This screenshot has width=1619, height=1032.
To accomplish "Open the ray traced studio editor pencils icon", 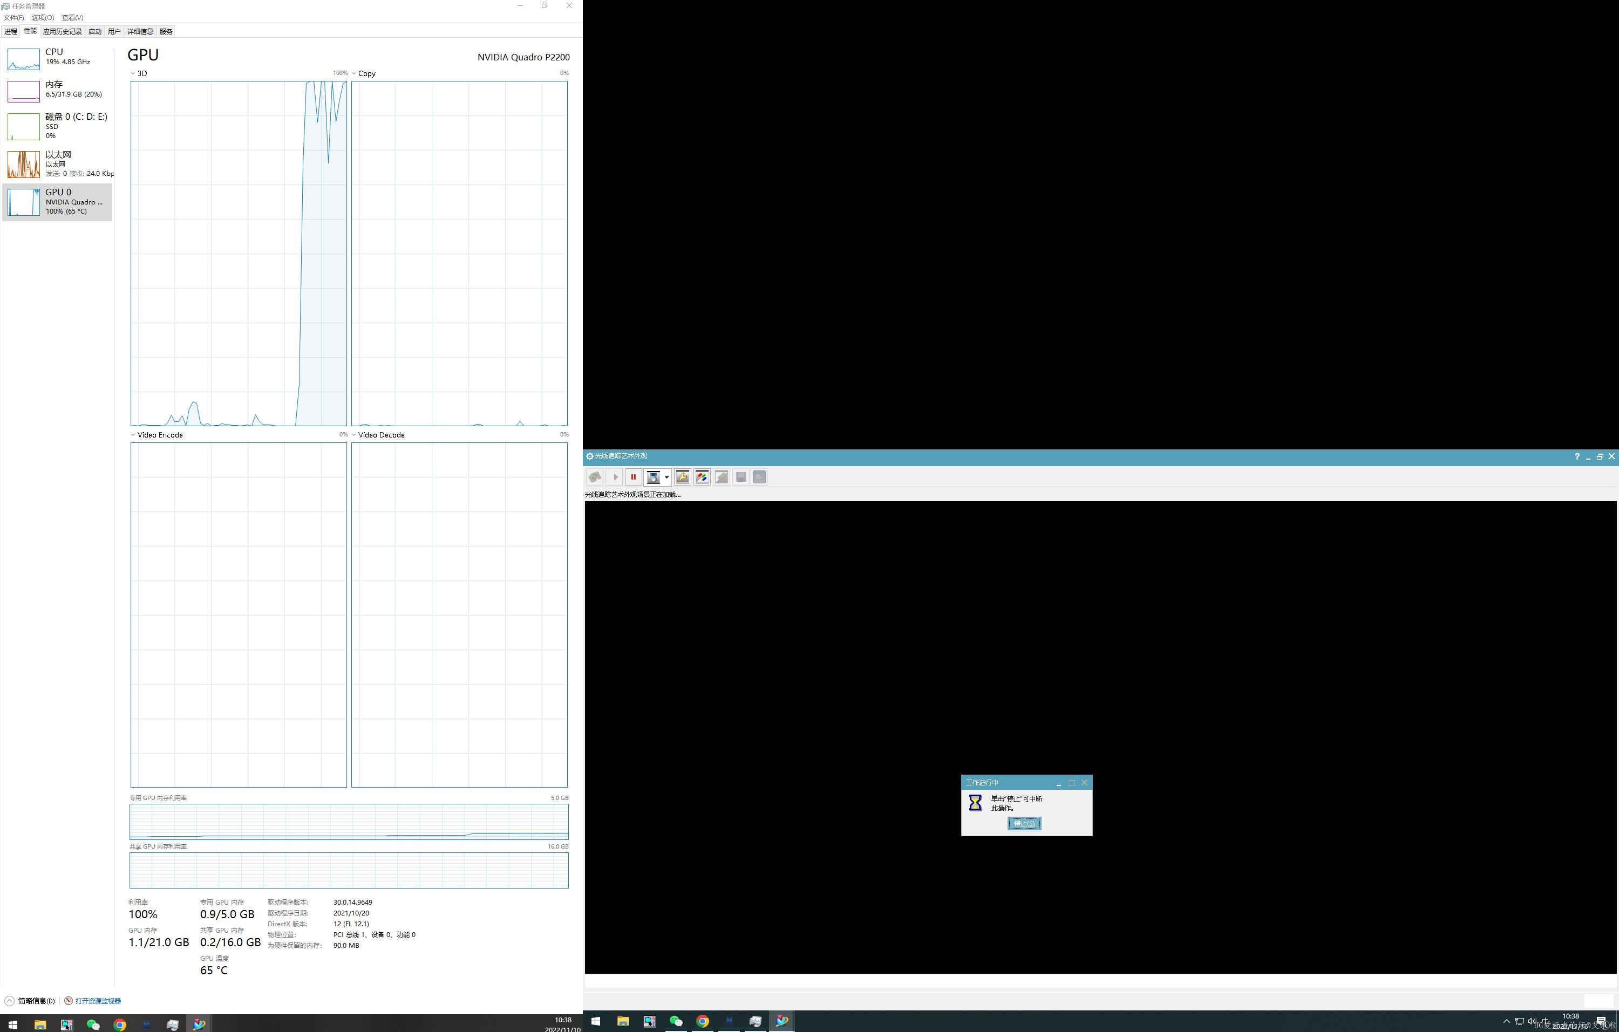I will pyautogui.click(x=702, y=477).
